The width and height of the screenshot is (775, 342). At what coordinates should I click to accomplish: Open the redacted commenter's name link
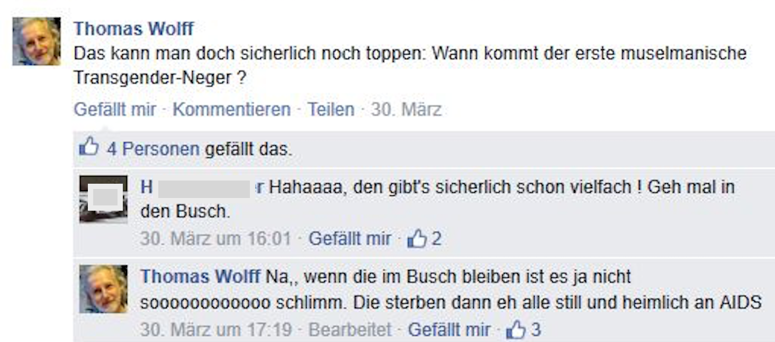pos(203,187)
